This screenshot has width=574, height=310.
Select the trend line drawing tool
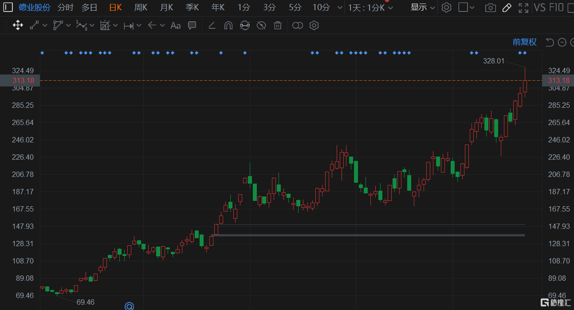34,25
